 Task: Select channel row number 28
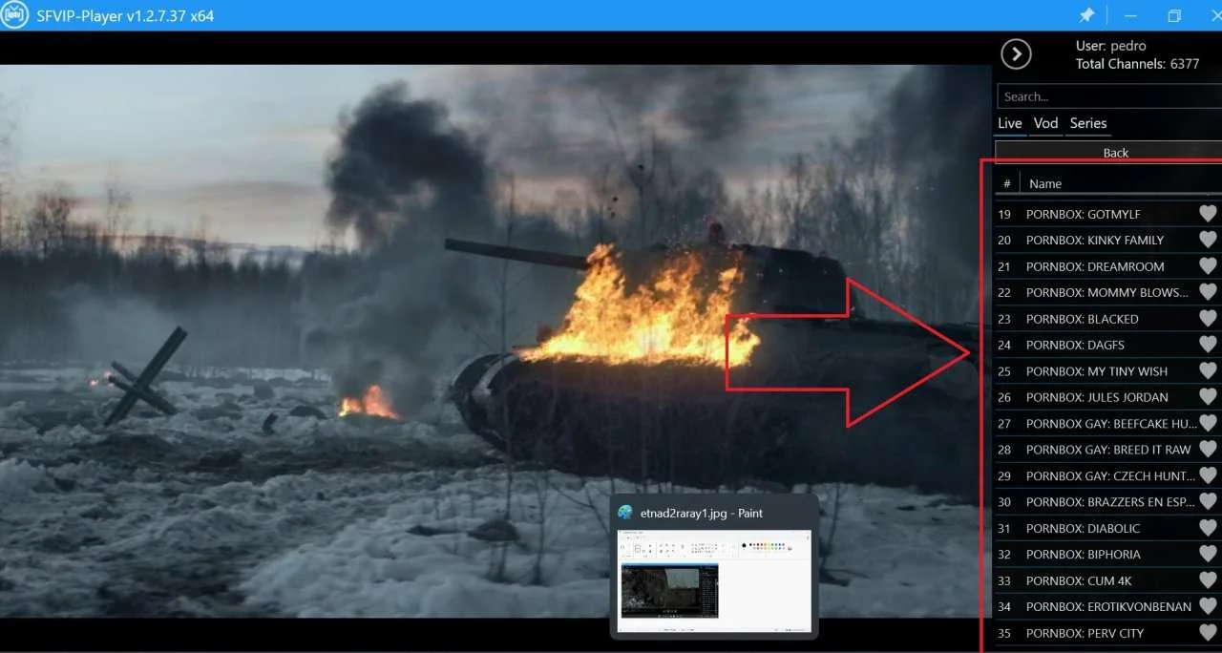pyautogui.click(x=1107, y=450)
